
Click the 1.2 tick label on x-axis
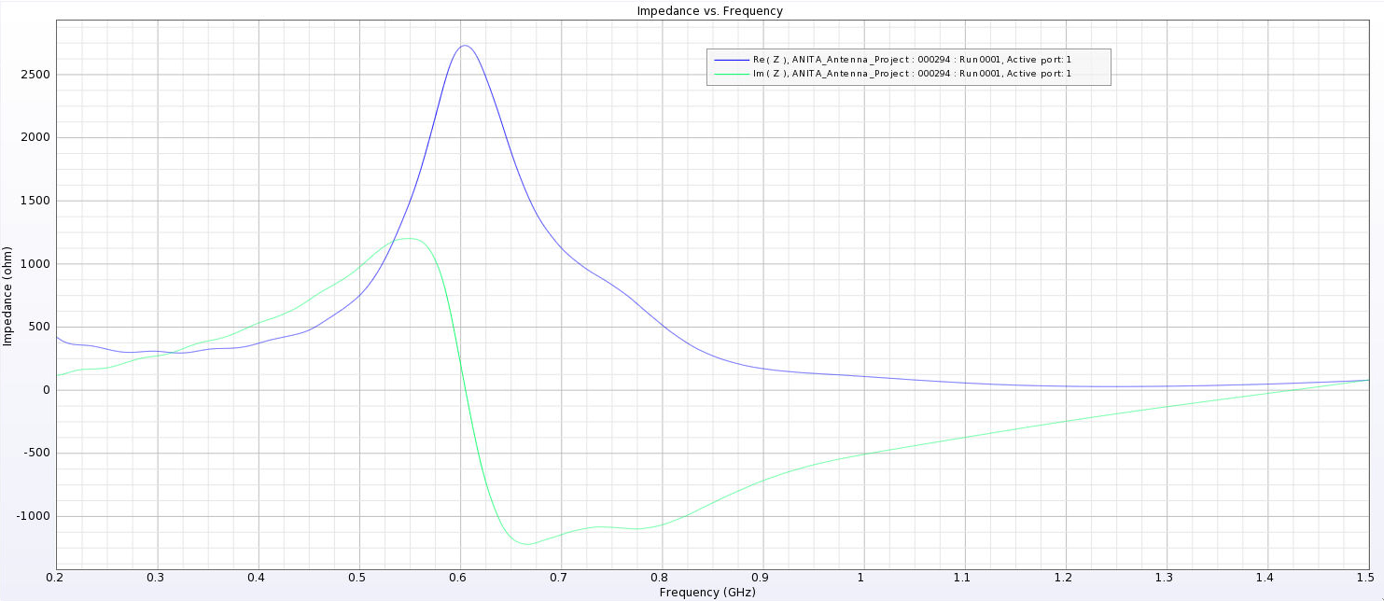[1066, 579]
